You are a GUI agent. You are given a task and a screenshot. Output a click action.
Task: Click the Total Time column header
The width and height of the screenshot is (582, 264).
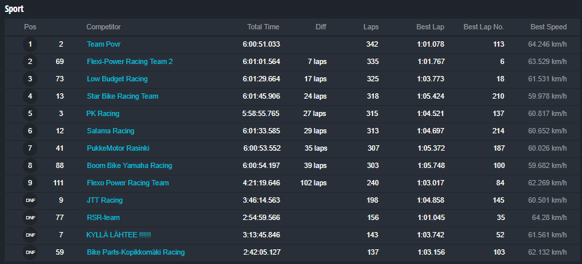coord(263,27)
